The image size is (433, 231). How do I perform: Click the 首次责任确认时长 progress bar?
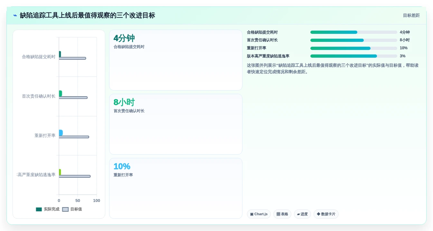tap(353, 40)
